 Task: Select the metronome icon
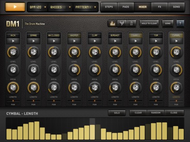tap(131, 24)
